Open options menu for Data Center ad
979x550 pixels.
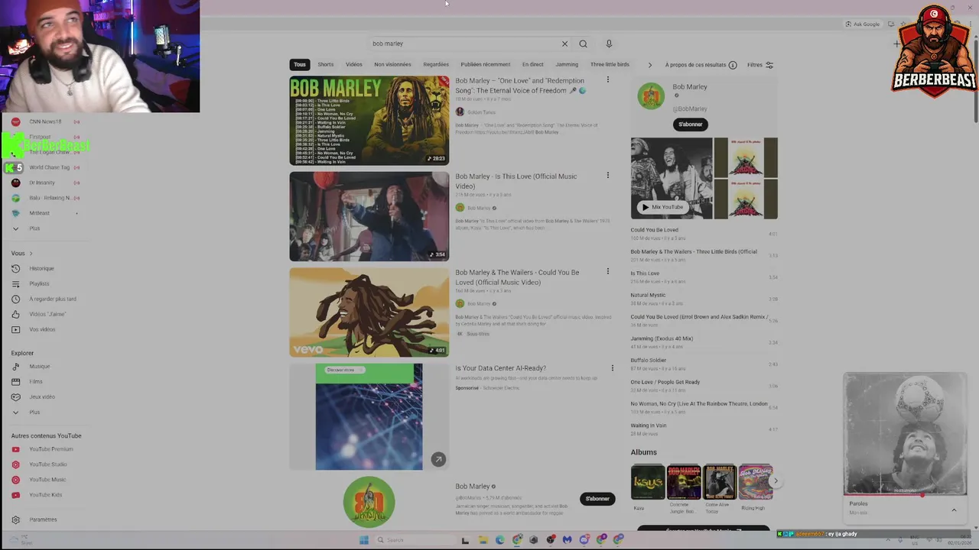pos(612,368)
